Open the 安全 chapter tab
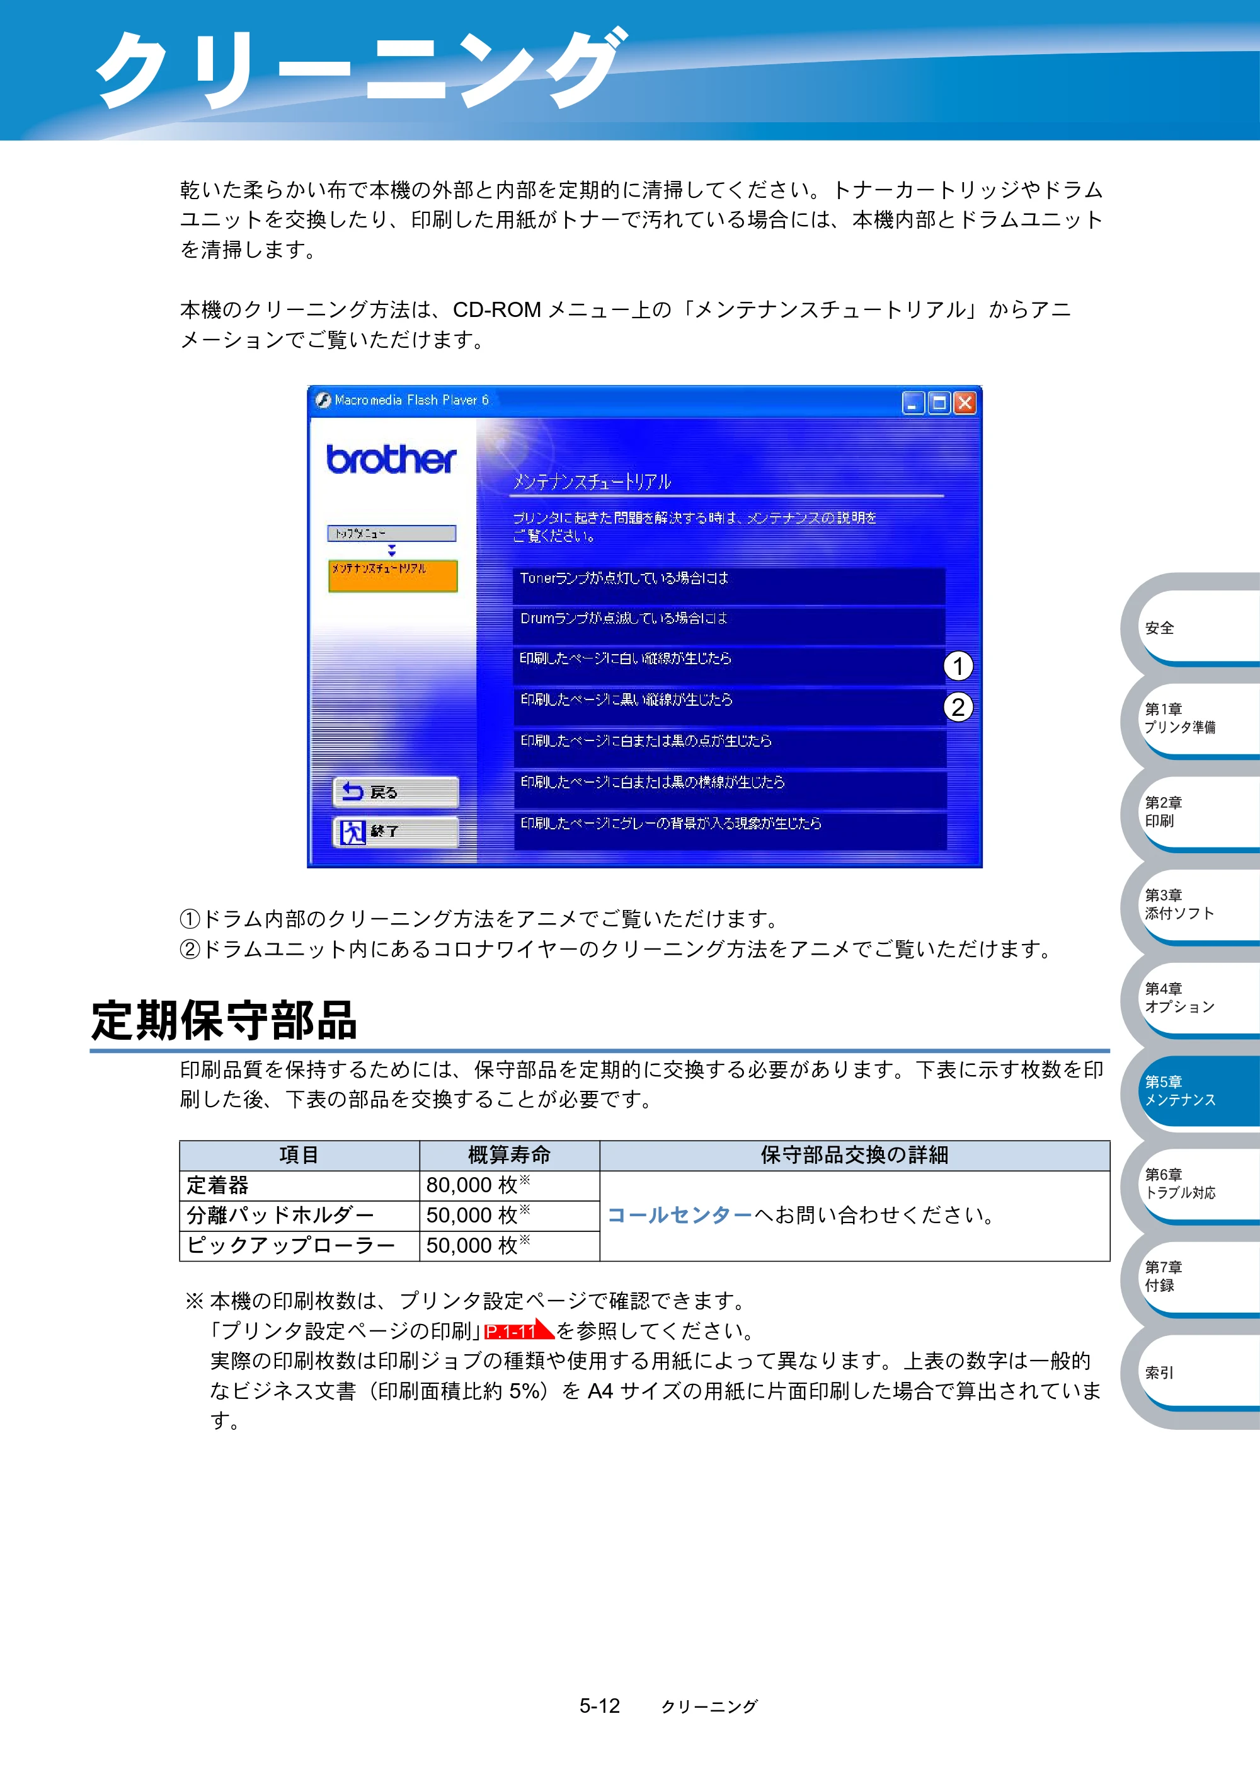The width and height of the screenshot is (1260, 1784). [1199, 627]
